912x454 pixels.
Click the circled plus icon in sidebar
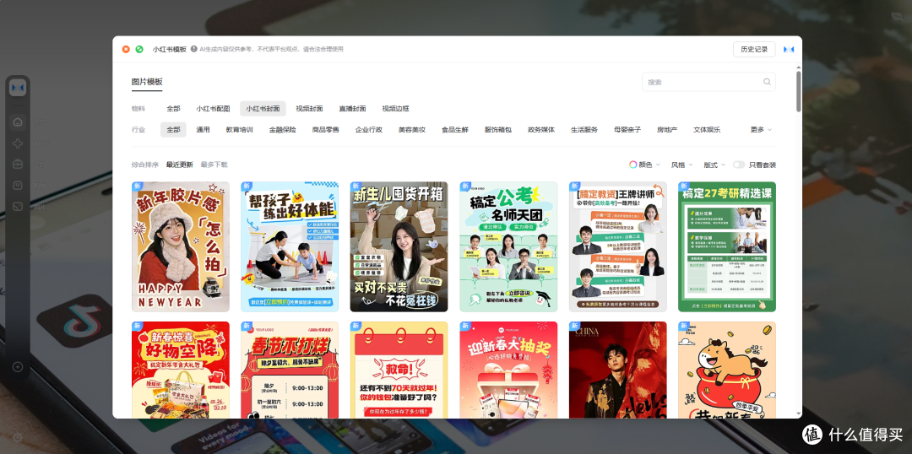pos(18,367)
